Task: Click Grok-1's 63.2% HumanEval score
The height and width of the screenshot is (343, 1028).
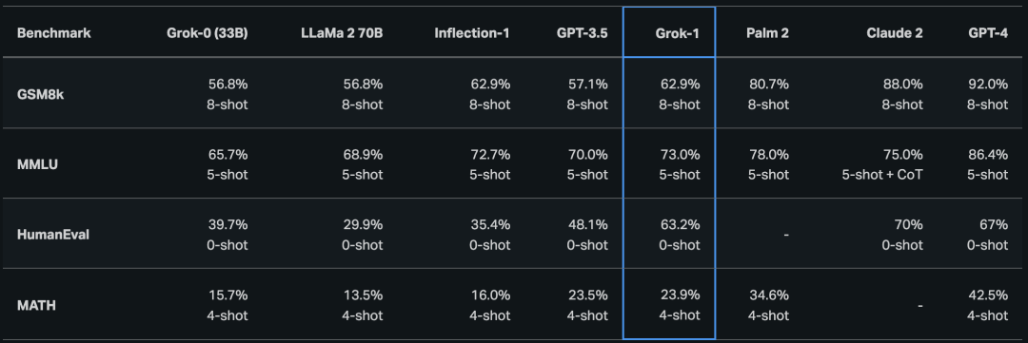Action: [x=680, y=224]
